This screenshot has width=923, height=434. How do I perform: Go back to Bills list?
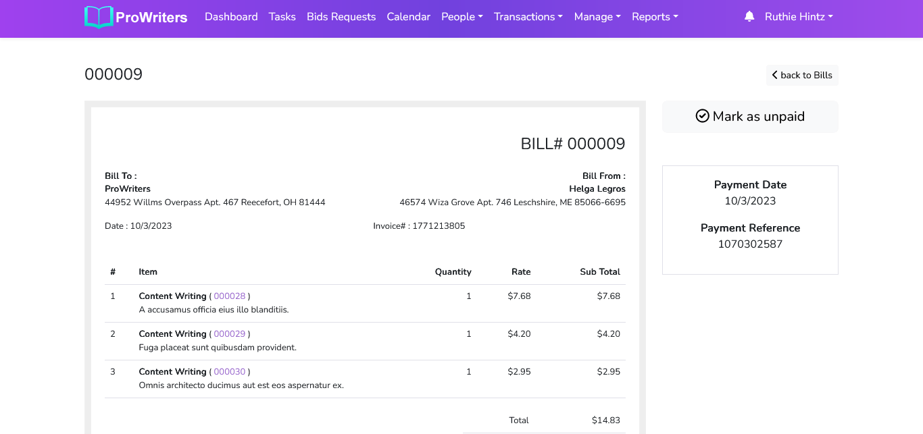[x=805, y=75]
